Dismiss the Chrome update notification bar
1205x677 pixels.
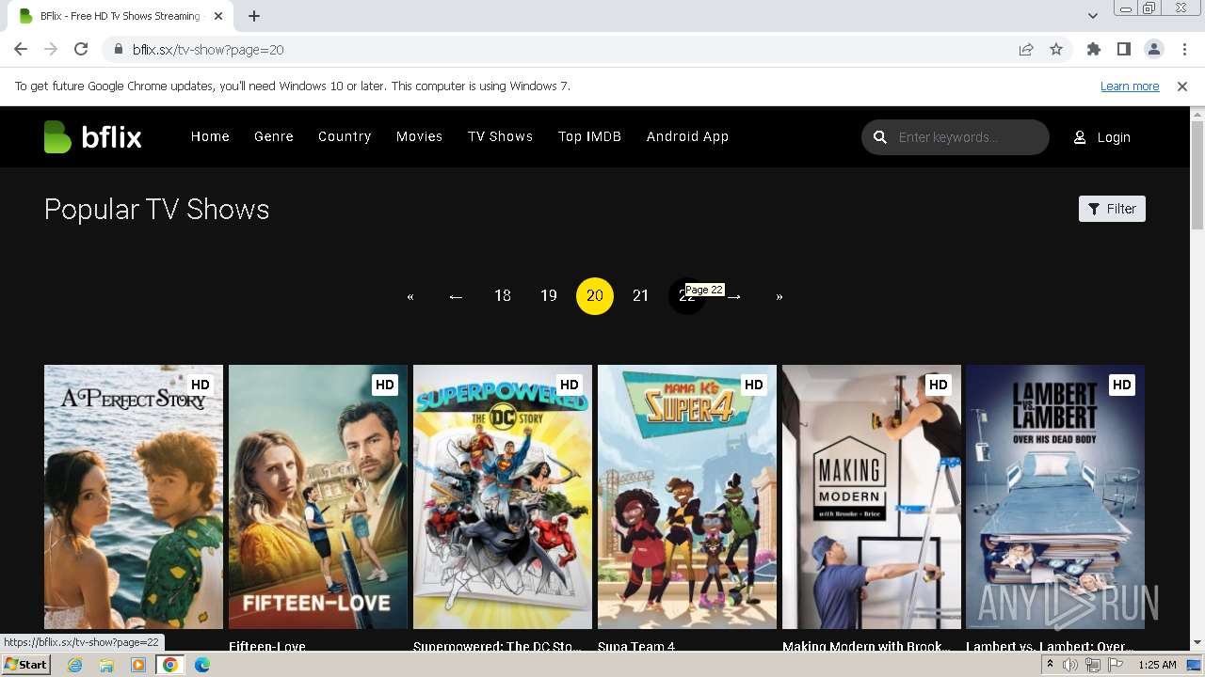pos(1182,87)
